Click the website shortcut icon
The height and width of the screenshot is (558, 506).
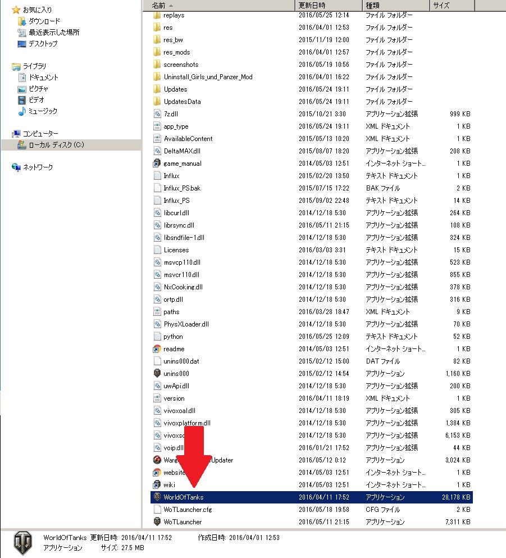[157, 472]
